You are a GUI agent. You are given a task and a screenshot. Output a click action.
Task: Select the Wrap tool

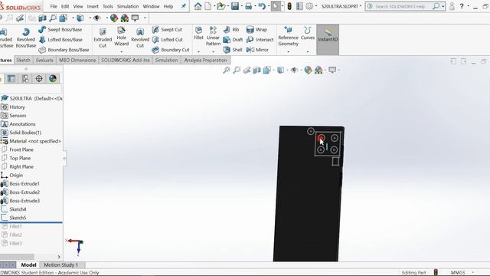tap(256, 29)
